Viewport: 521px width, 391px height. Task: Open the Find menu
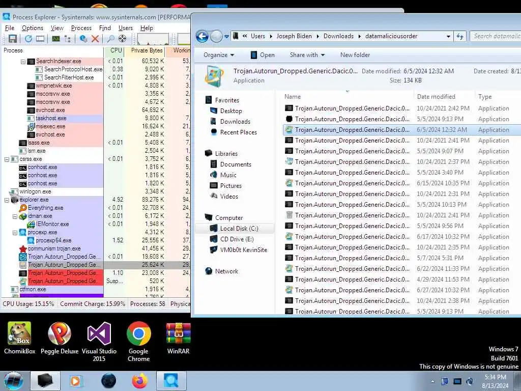[105, 28]
